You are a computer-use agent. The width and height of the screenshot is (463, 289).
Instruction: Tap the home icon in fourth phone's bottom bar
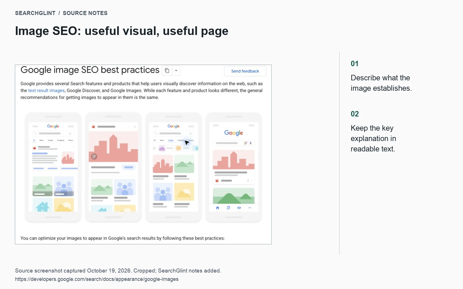218,208
